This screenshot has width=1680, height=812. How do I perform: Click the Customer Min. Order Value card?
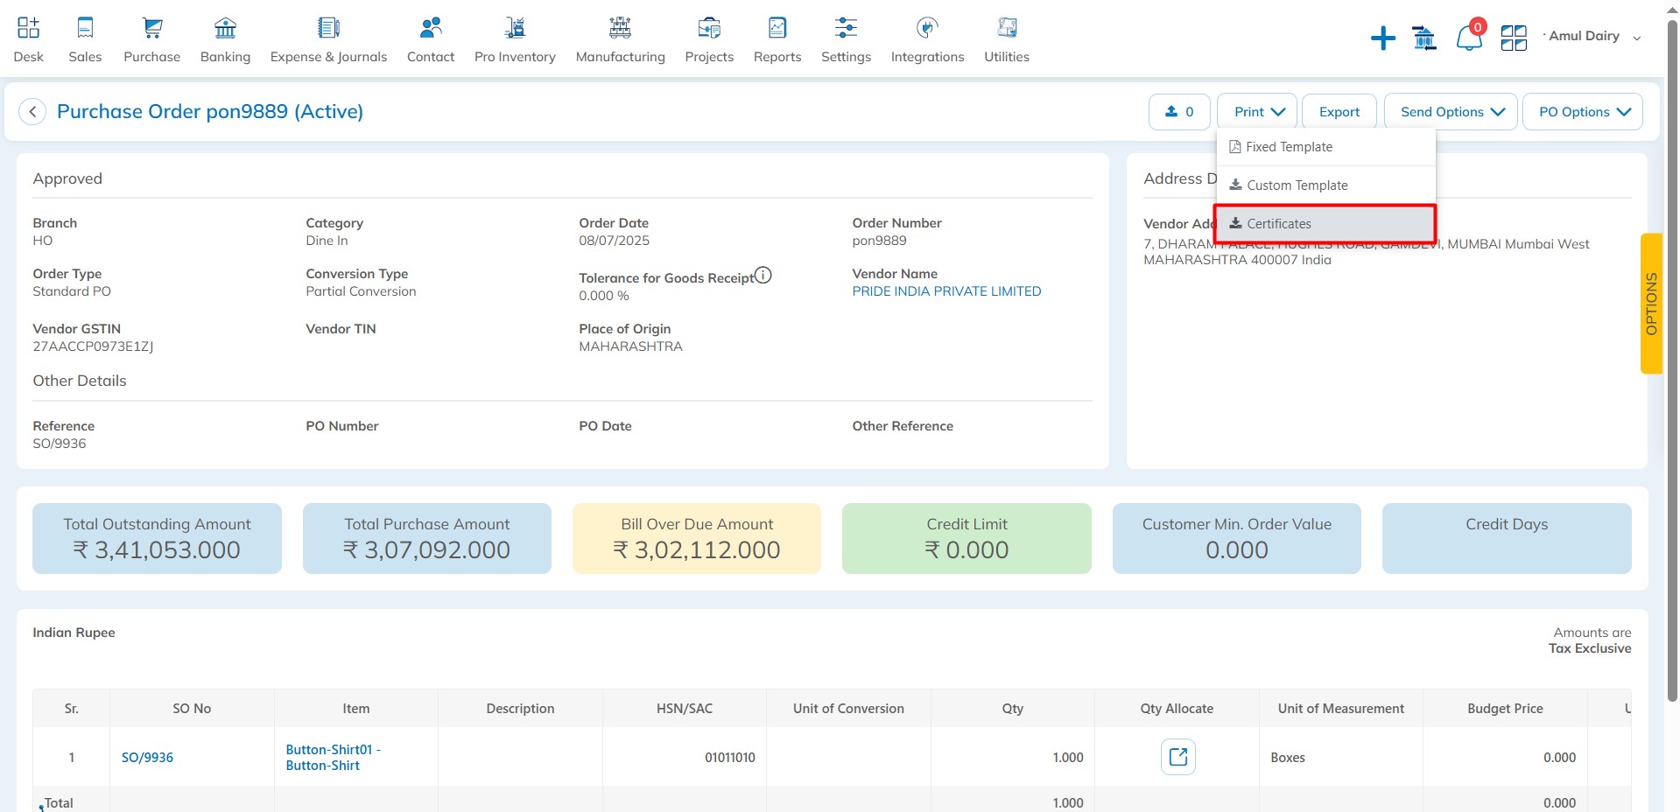click(1236, 538)
